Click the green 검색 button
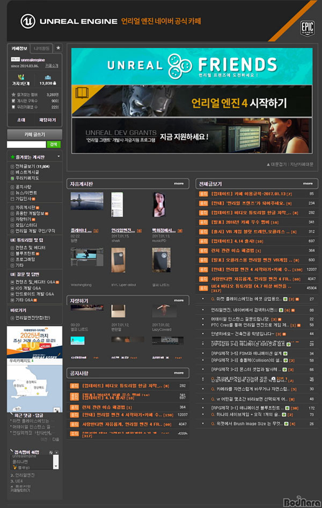Viewport: 322px width, 508px height. pyautogui.click(x=54, y=144)
